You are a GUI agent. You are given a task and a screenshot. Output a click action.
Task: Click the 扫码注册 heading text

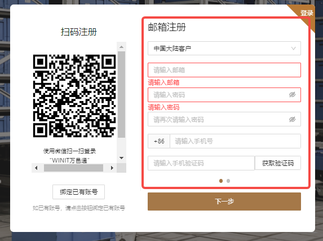pos(79,32)
